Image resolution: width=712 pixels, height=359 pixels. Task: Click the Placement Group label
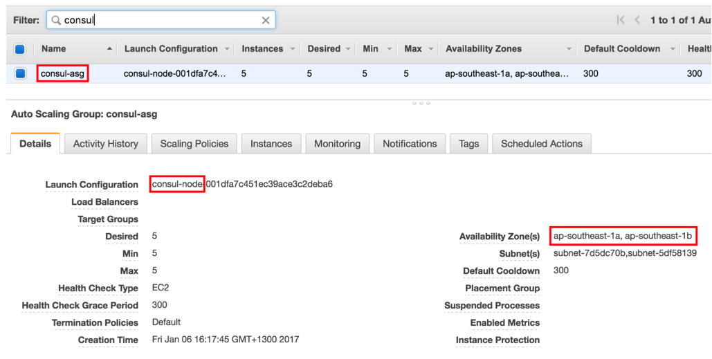(x=502, y=288)
